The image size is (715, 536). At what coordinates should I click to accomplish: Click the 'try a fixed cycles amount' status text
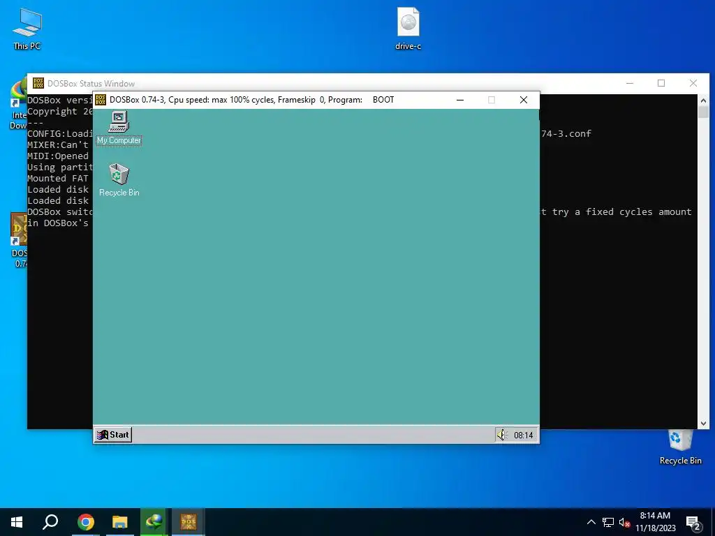pos(622,212)
